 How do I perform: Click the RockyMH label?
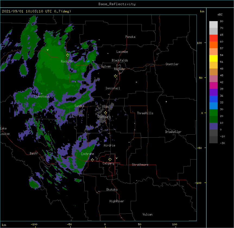(x=67, y=61)
